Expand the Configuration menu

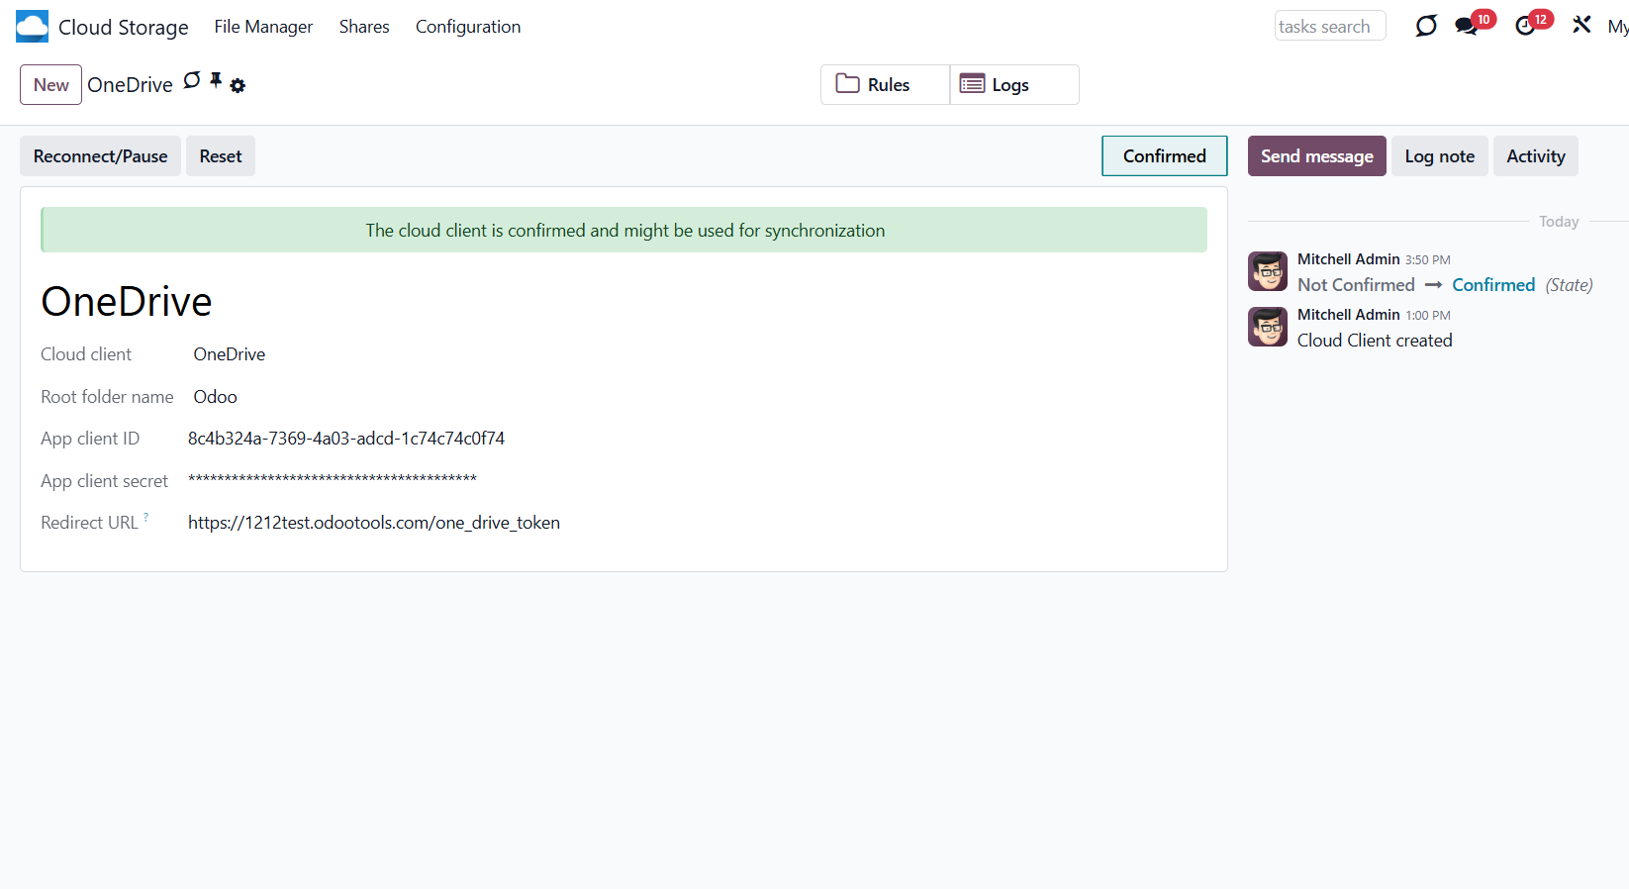point(467,27)
